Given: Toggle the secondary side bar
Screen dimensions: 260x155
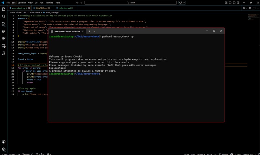Looking at the screenshot, I should click(x=238, y=3).
